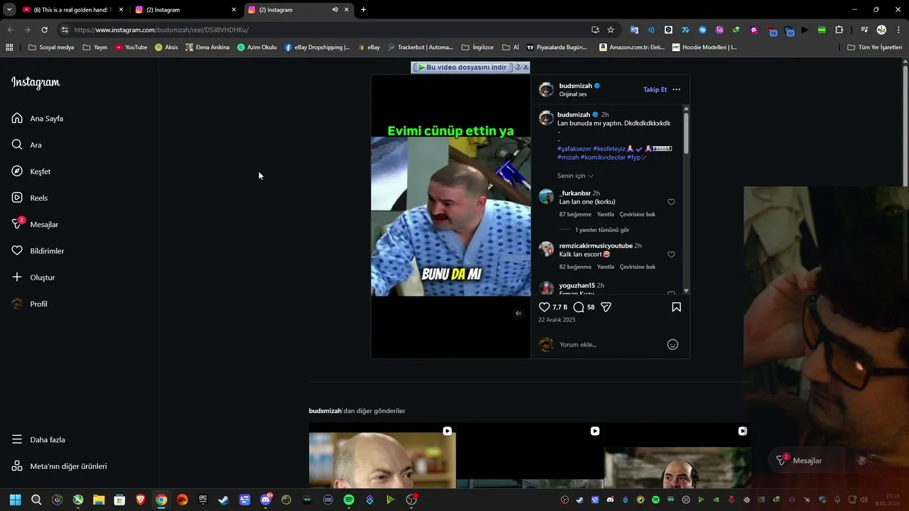Open the Extensions puzzle icon
The height and width of the screenshot is (511, 909).
click(839, 30)
